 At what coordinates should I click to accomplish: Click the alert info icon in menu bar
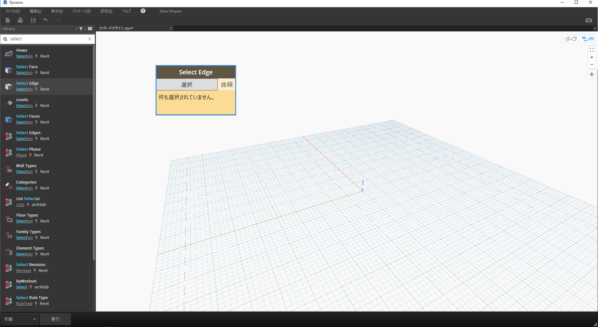[143, 11]
